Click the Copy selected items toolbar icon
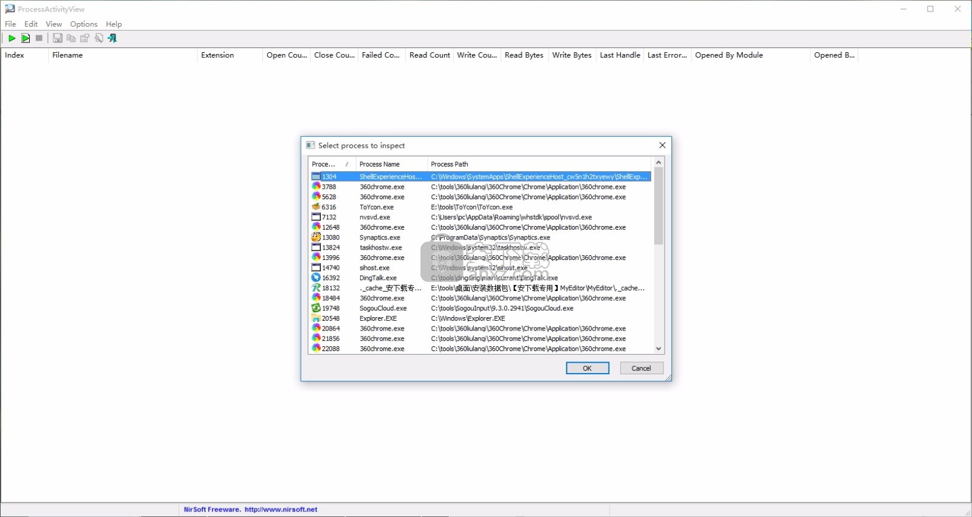This screenshot has width=972, height=517. click(x=71, y=38)
